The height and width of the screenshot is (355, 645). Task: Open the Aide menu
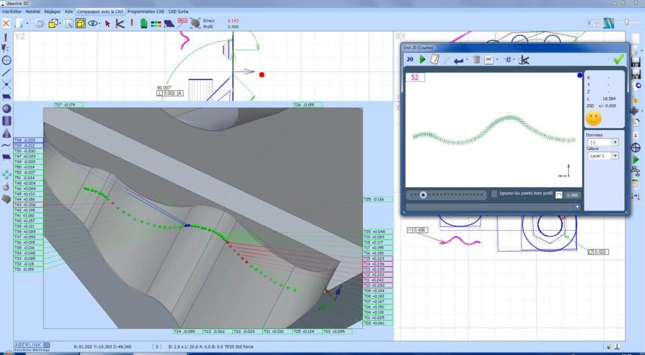(69, 11)
